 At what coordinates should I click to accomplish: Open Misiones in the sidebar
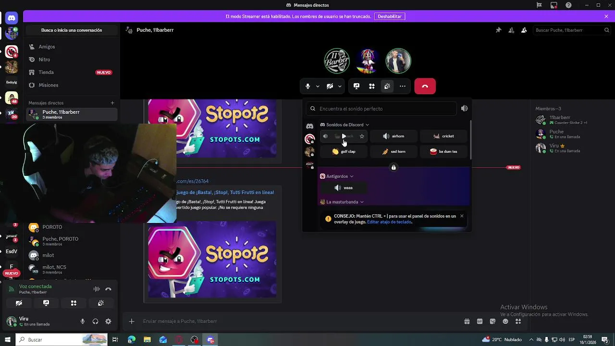pos(72,85)
